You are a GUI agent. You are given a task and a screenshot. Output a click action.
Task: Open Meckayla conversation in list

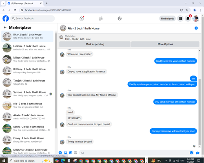tap(27, 151)
